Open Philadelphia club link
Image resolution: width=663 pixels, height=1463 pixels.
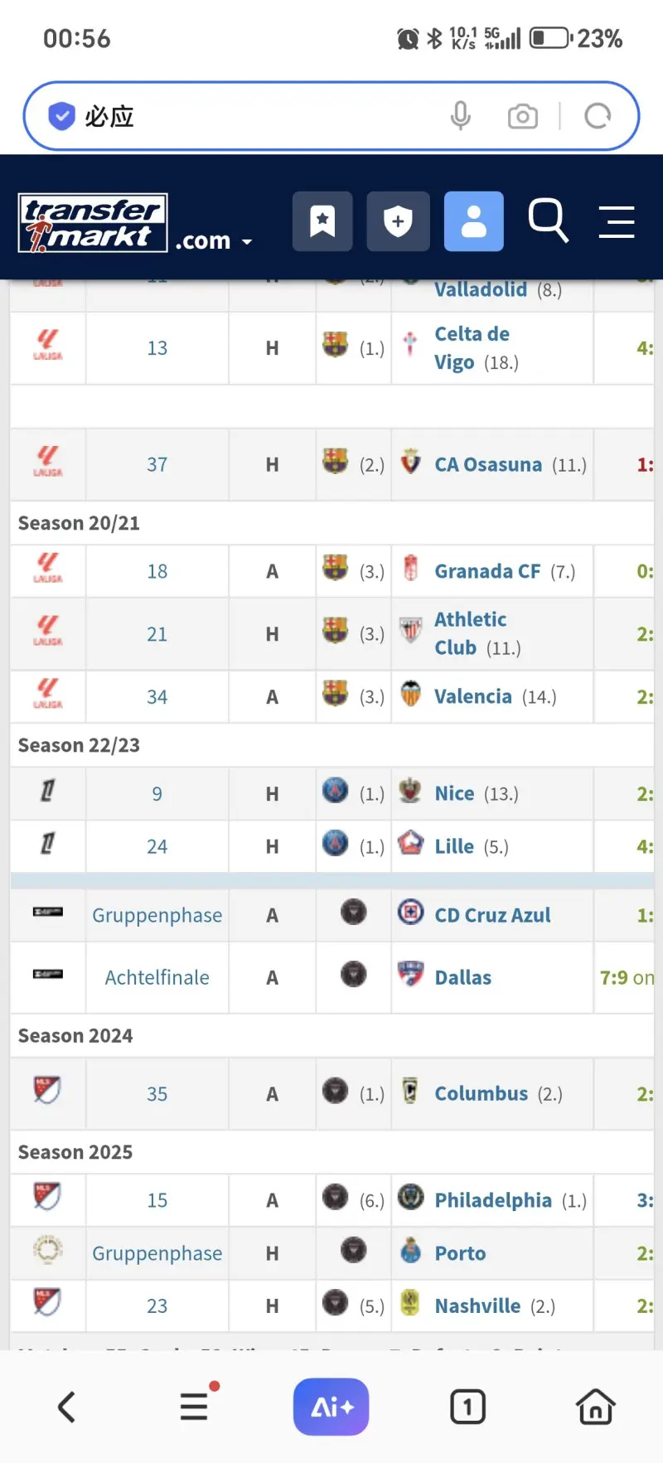click(x=493, y=1200)
